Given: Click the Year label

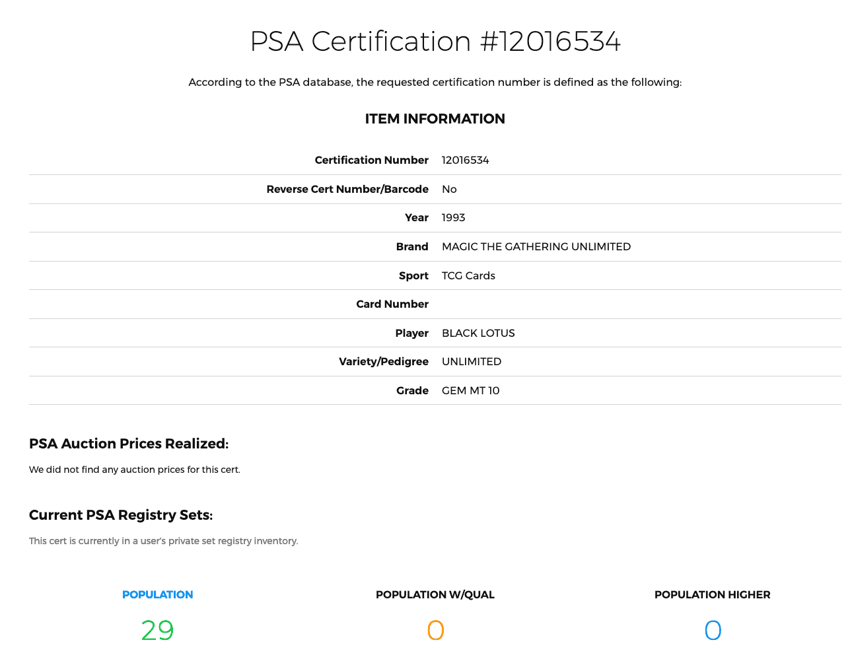Looking at the screenshot, I should pos(417,218).
